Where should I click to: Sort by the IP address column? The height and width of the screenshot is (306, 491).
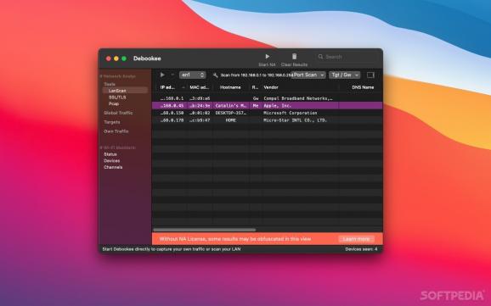pos(171,87)
